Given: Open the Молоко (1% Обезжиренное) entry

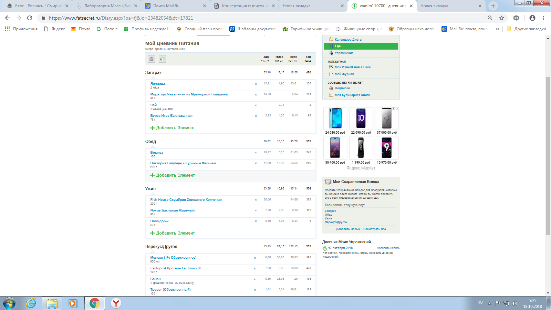Looking at the screenshot, I should click(x=173, y=258).
